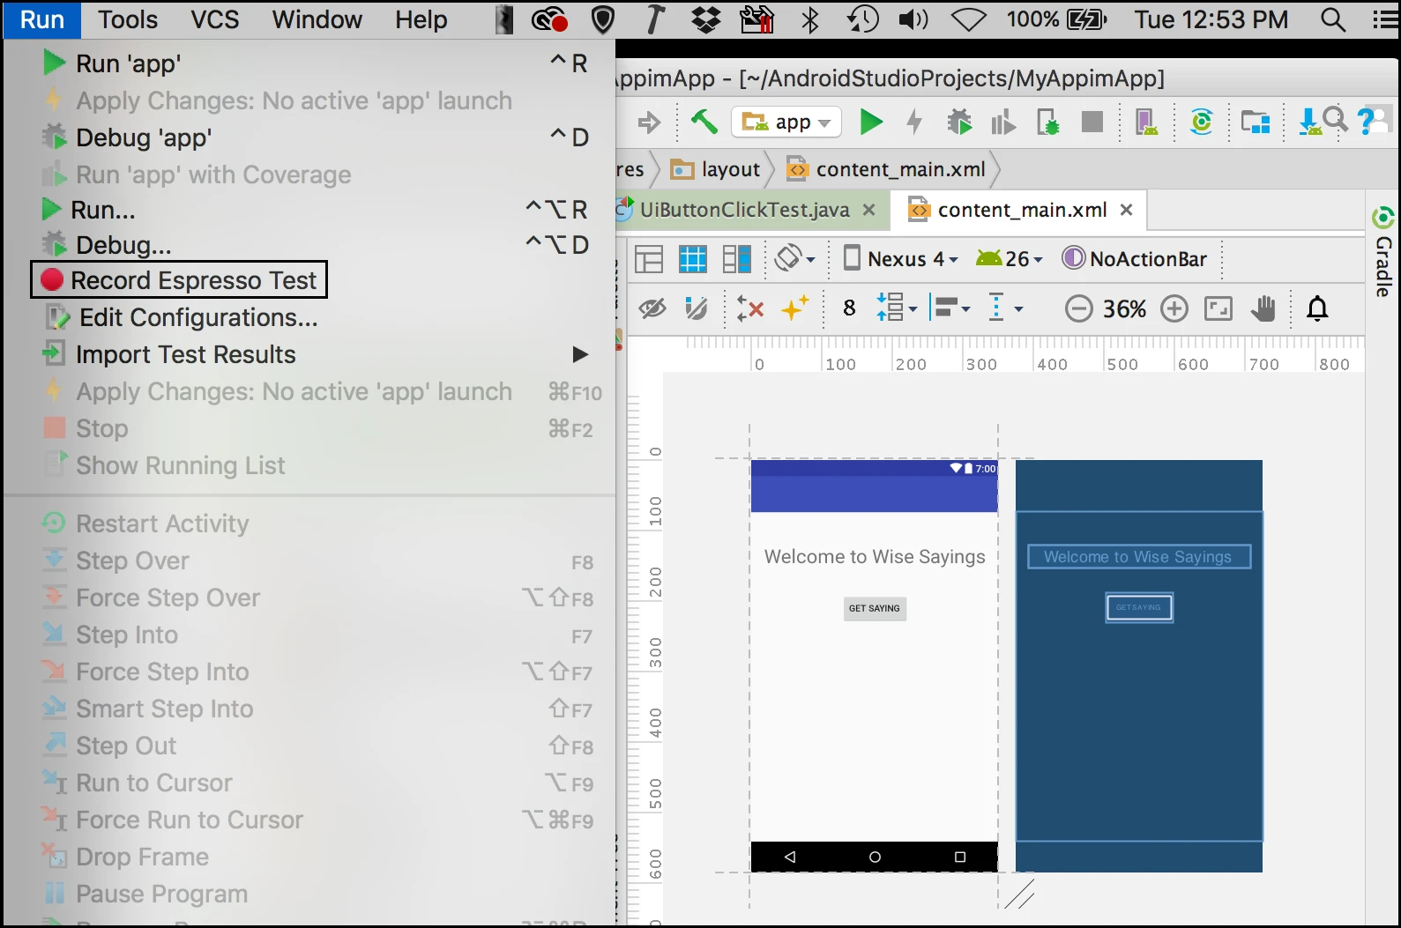Click the Search Everywhere magnifier in toolbar

coord(1336,119)
